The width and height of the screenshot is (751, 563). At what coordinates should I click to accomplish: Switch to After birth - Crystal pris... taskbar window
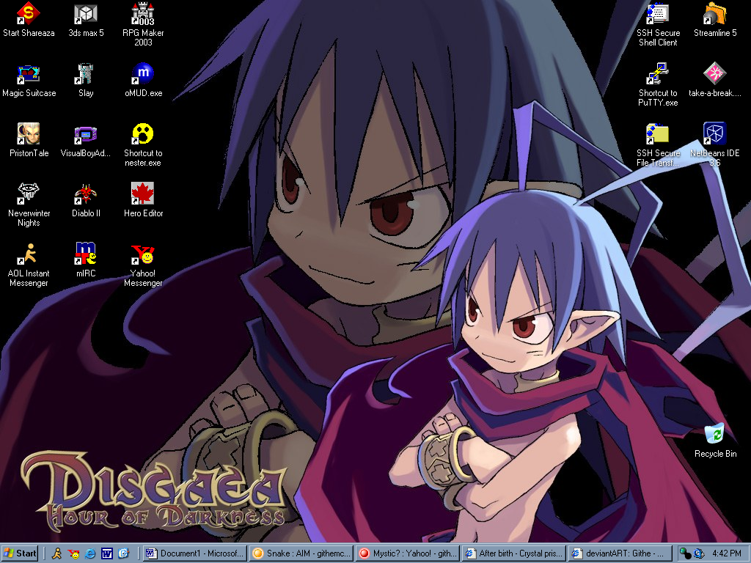click(514, 553)
